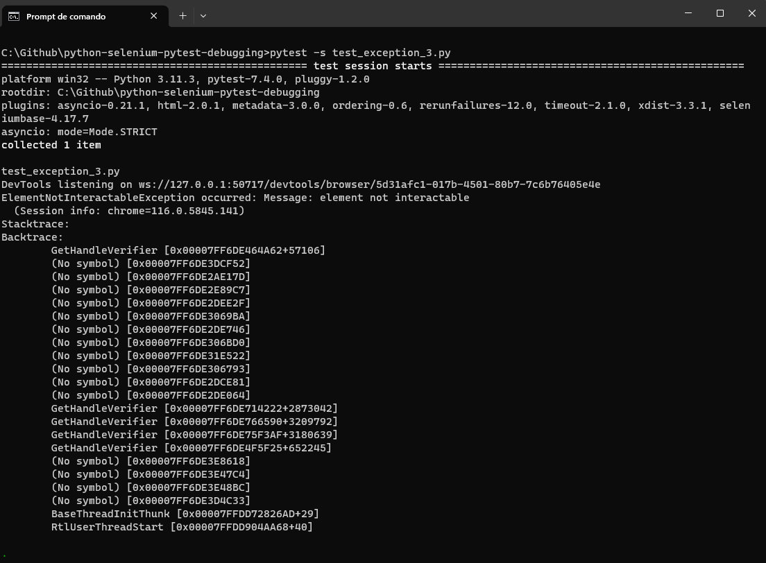
Task: Click the 'Backtrace:' line
Action: tap(33, 237)
